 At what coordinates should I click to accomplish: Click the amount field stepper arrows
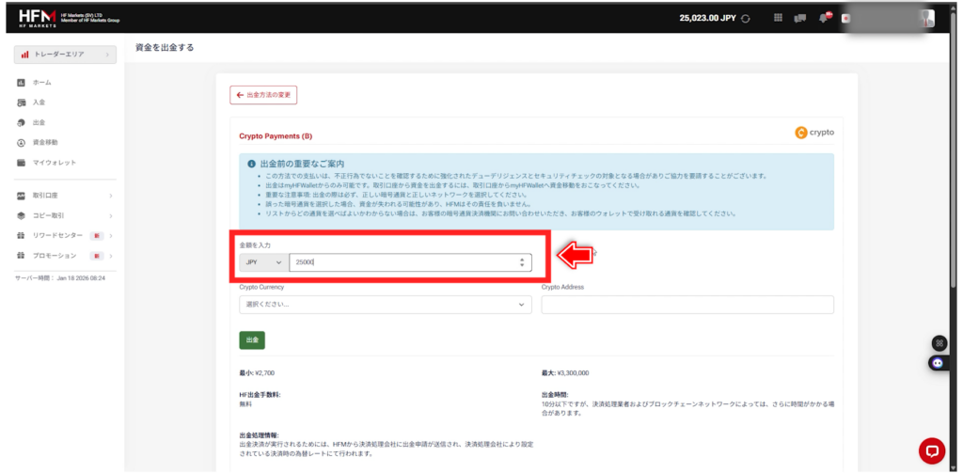tap(521, 262)
